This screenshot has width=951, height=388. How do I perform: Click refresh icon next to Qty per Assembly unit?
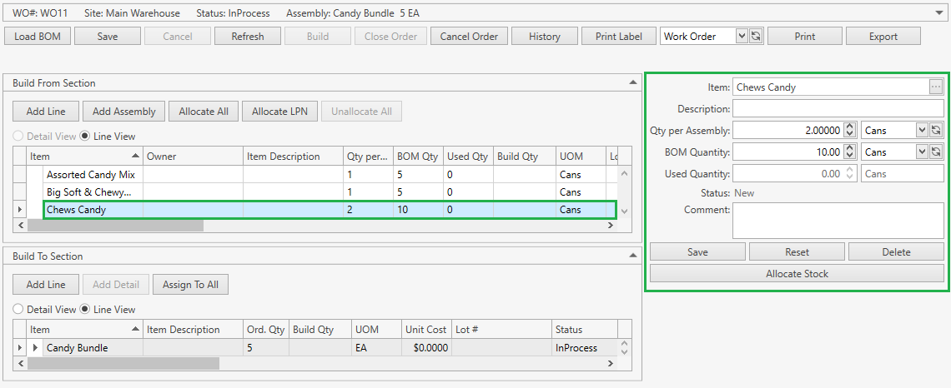pyautogui.click(x=936, y=130)
